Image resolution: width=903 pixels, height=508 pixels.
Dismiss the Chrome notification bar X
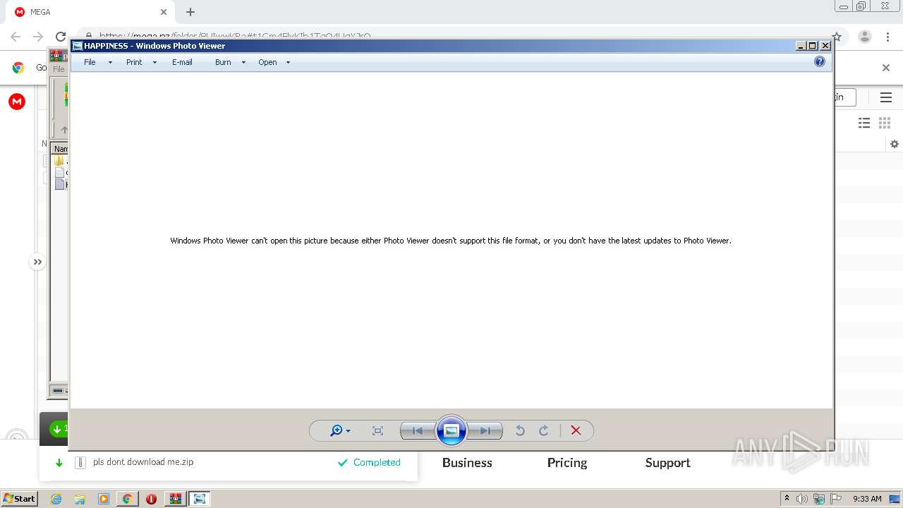(x=886, y=68)
